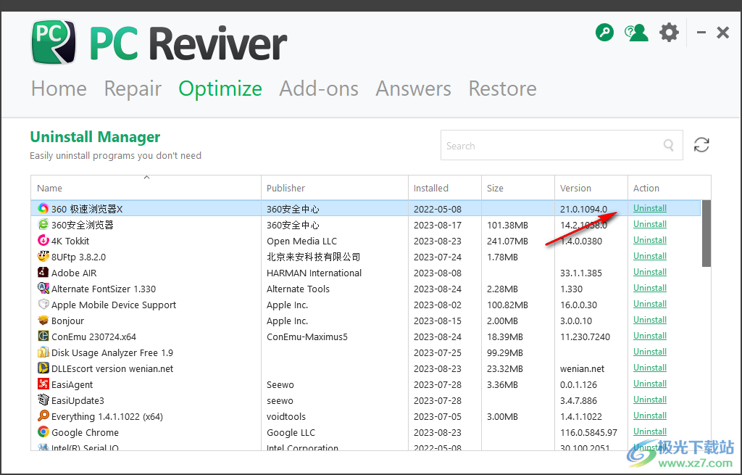
Task: Switch to the Restore tab
Action: (502, 88)
